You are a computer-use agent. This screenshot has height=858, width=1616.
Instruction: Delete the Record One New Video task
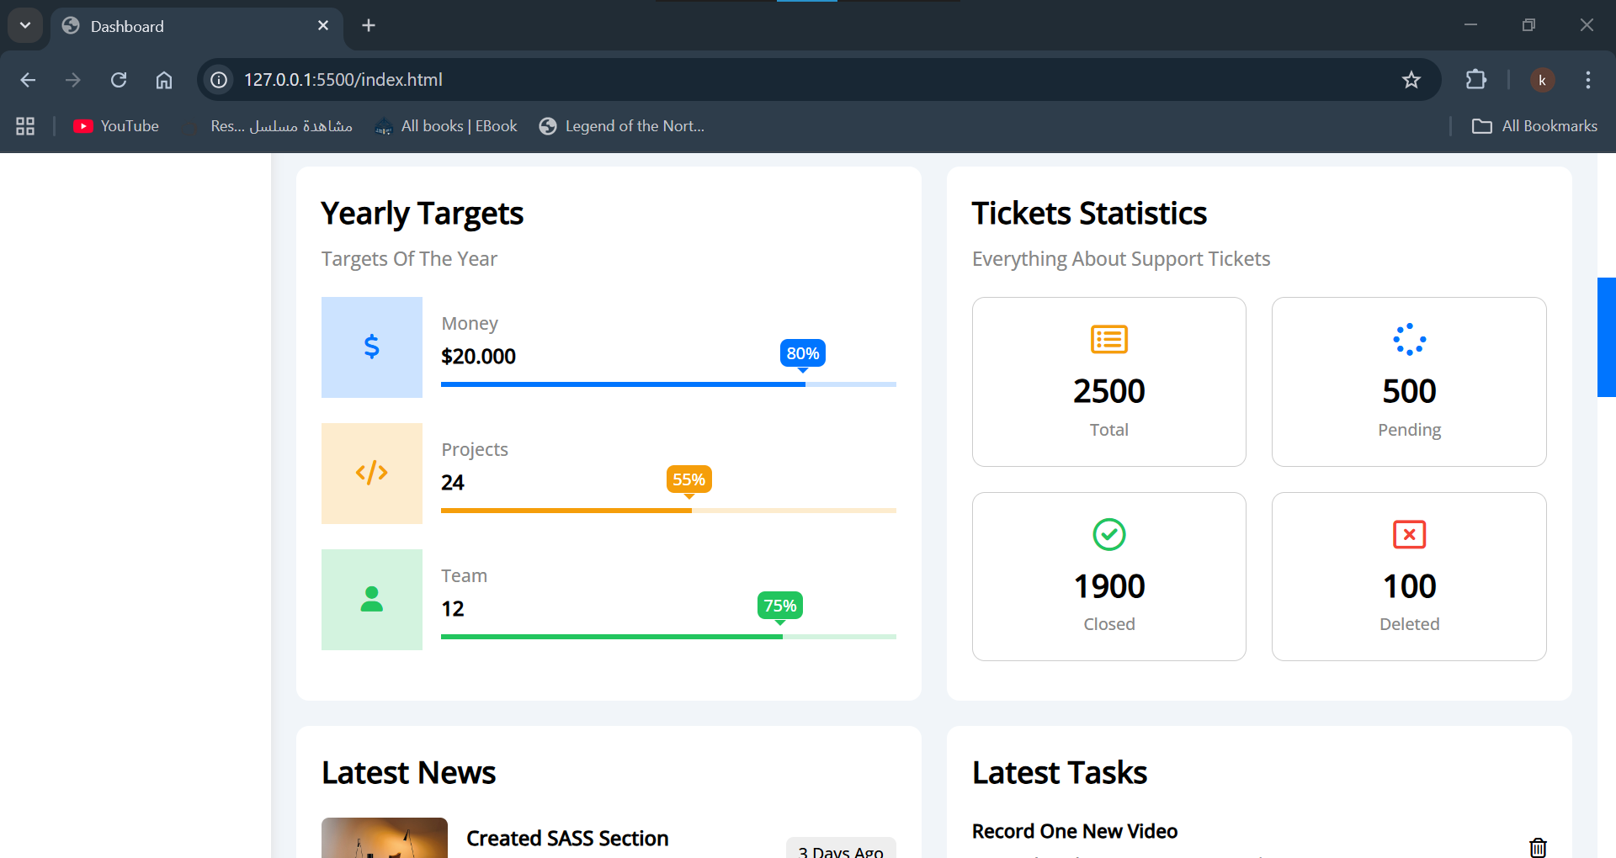click(1538, 848)
